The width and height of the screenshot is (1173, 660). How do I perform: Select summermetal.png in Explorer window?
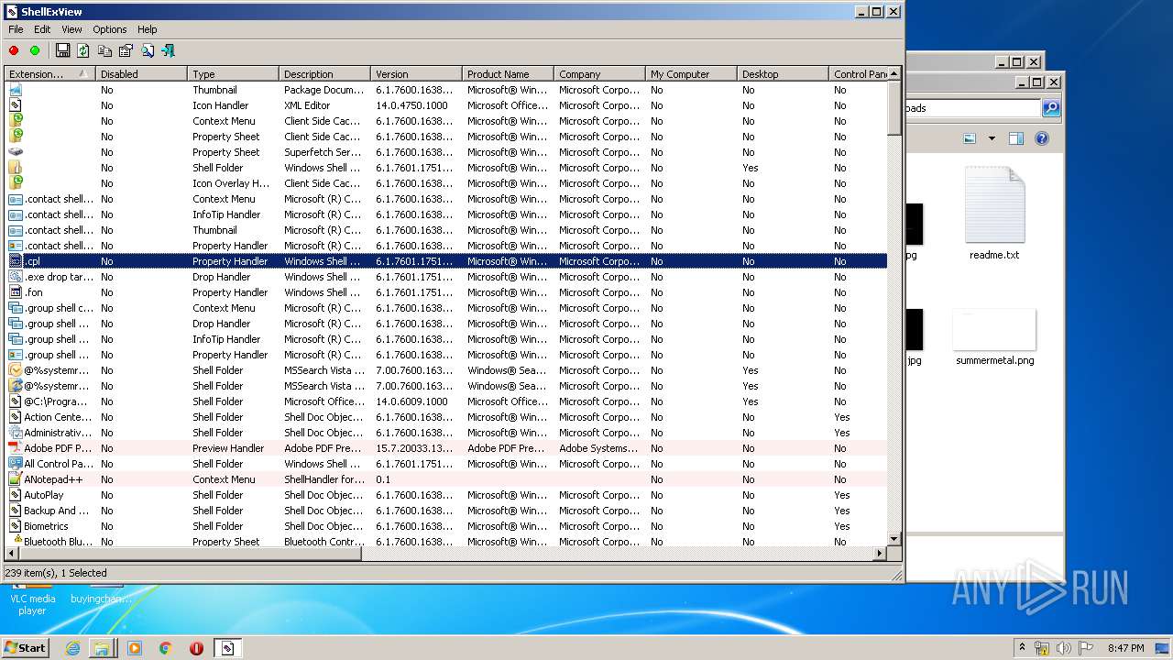[994, 337]
